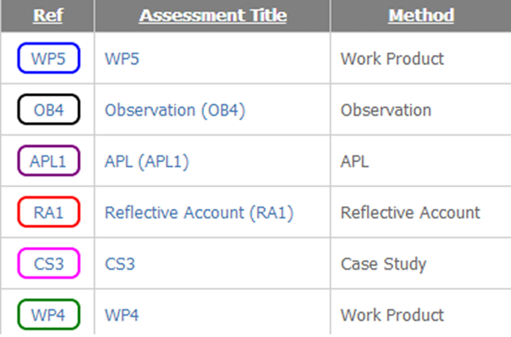Open the Observation (OB4) assessment link
This screenshot has height=337, width=511.
coord(175,110)
